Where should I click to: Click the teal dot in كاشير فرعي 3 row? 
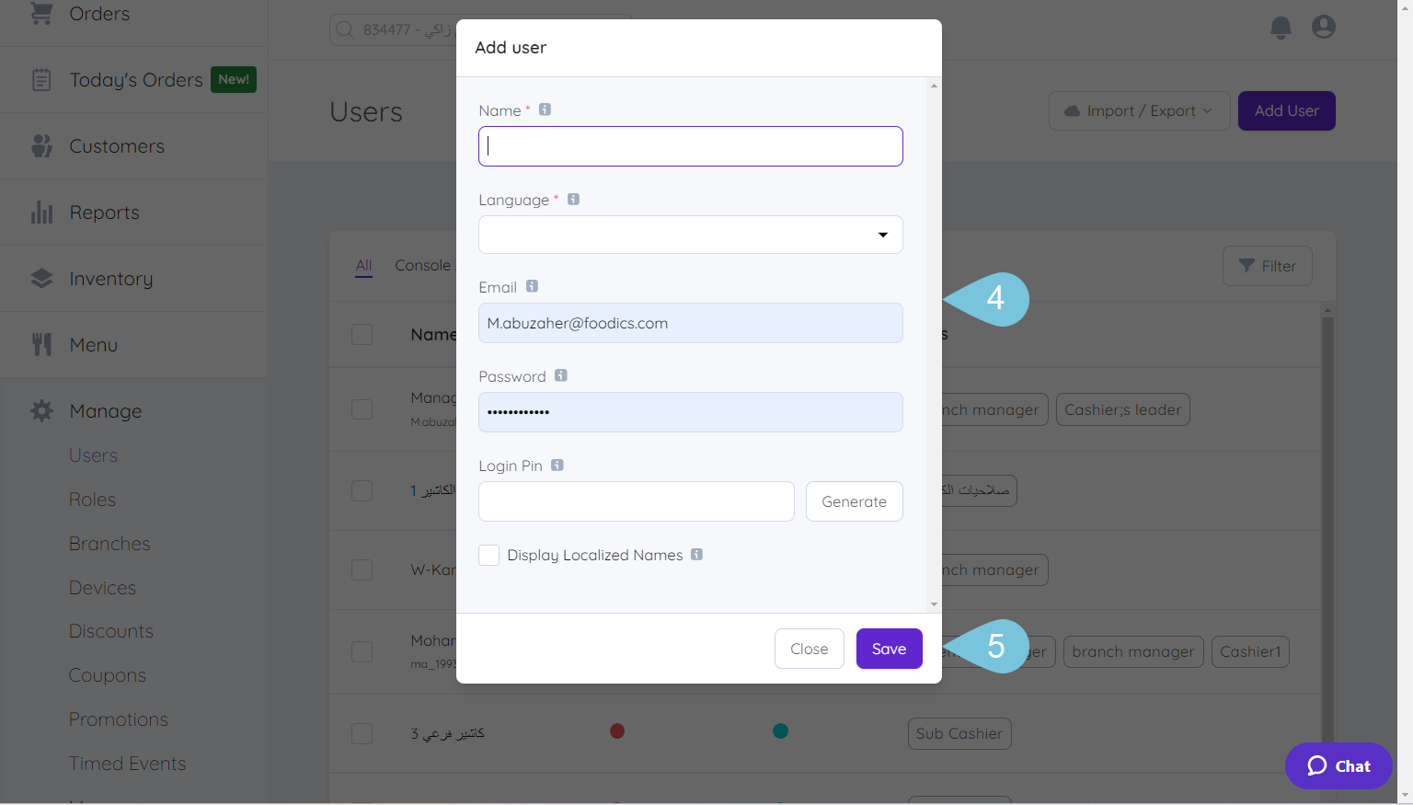click(x=780, y=730)
